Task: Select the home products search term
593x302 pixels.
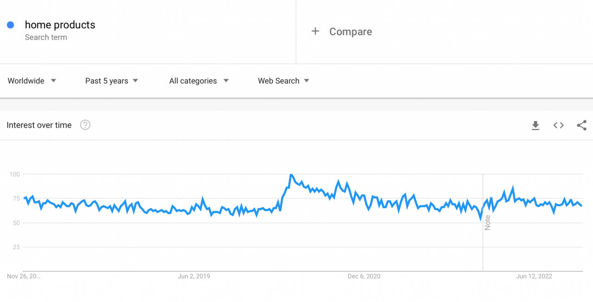Action: click(x=60, y=25)
